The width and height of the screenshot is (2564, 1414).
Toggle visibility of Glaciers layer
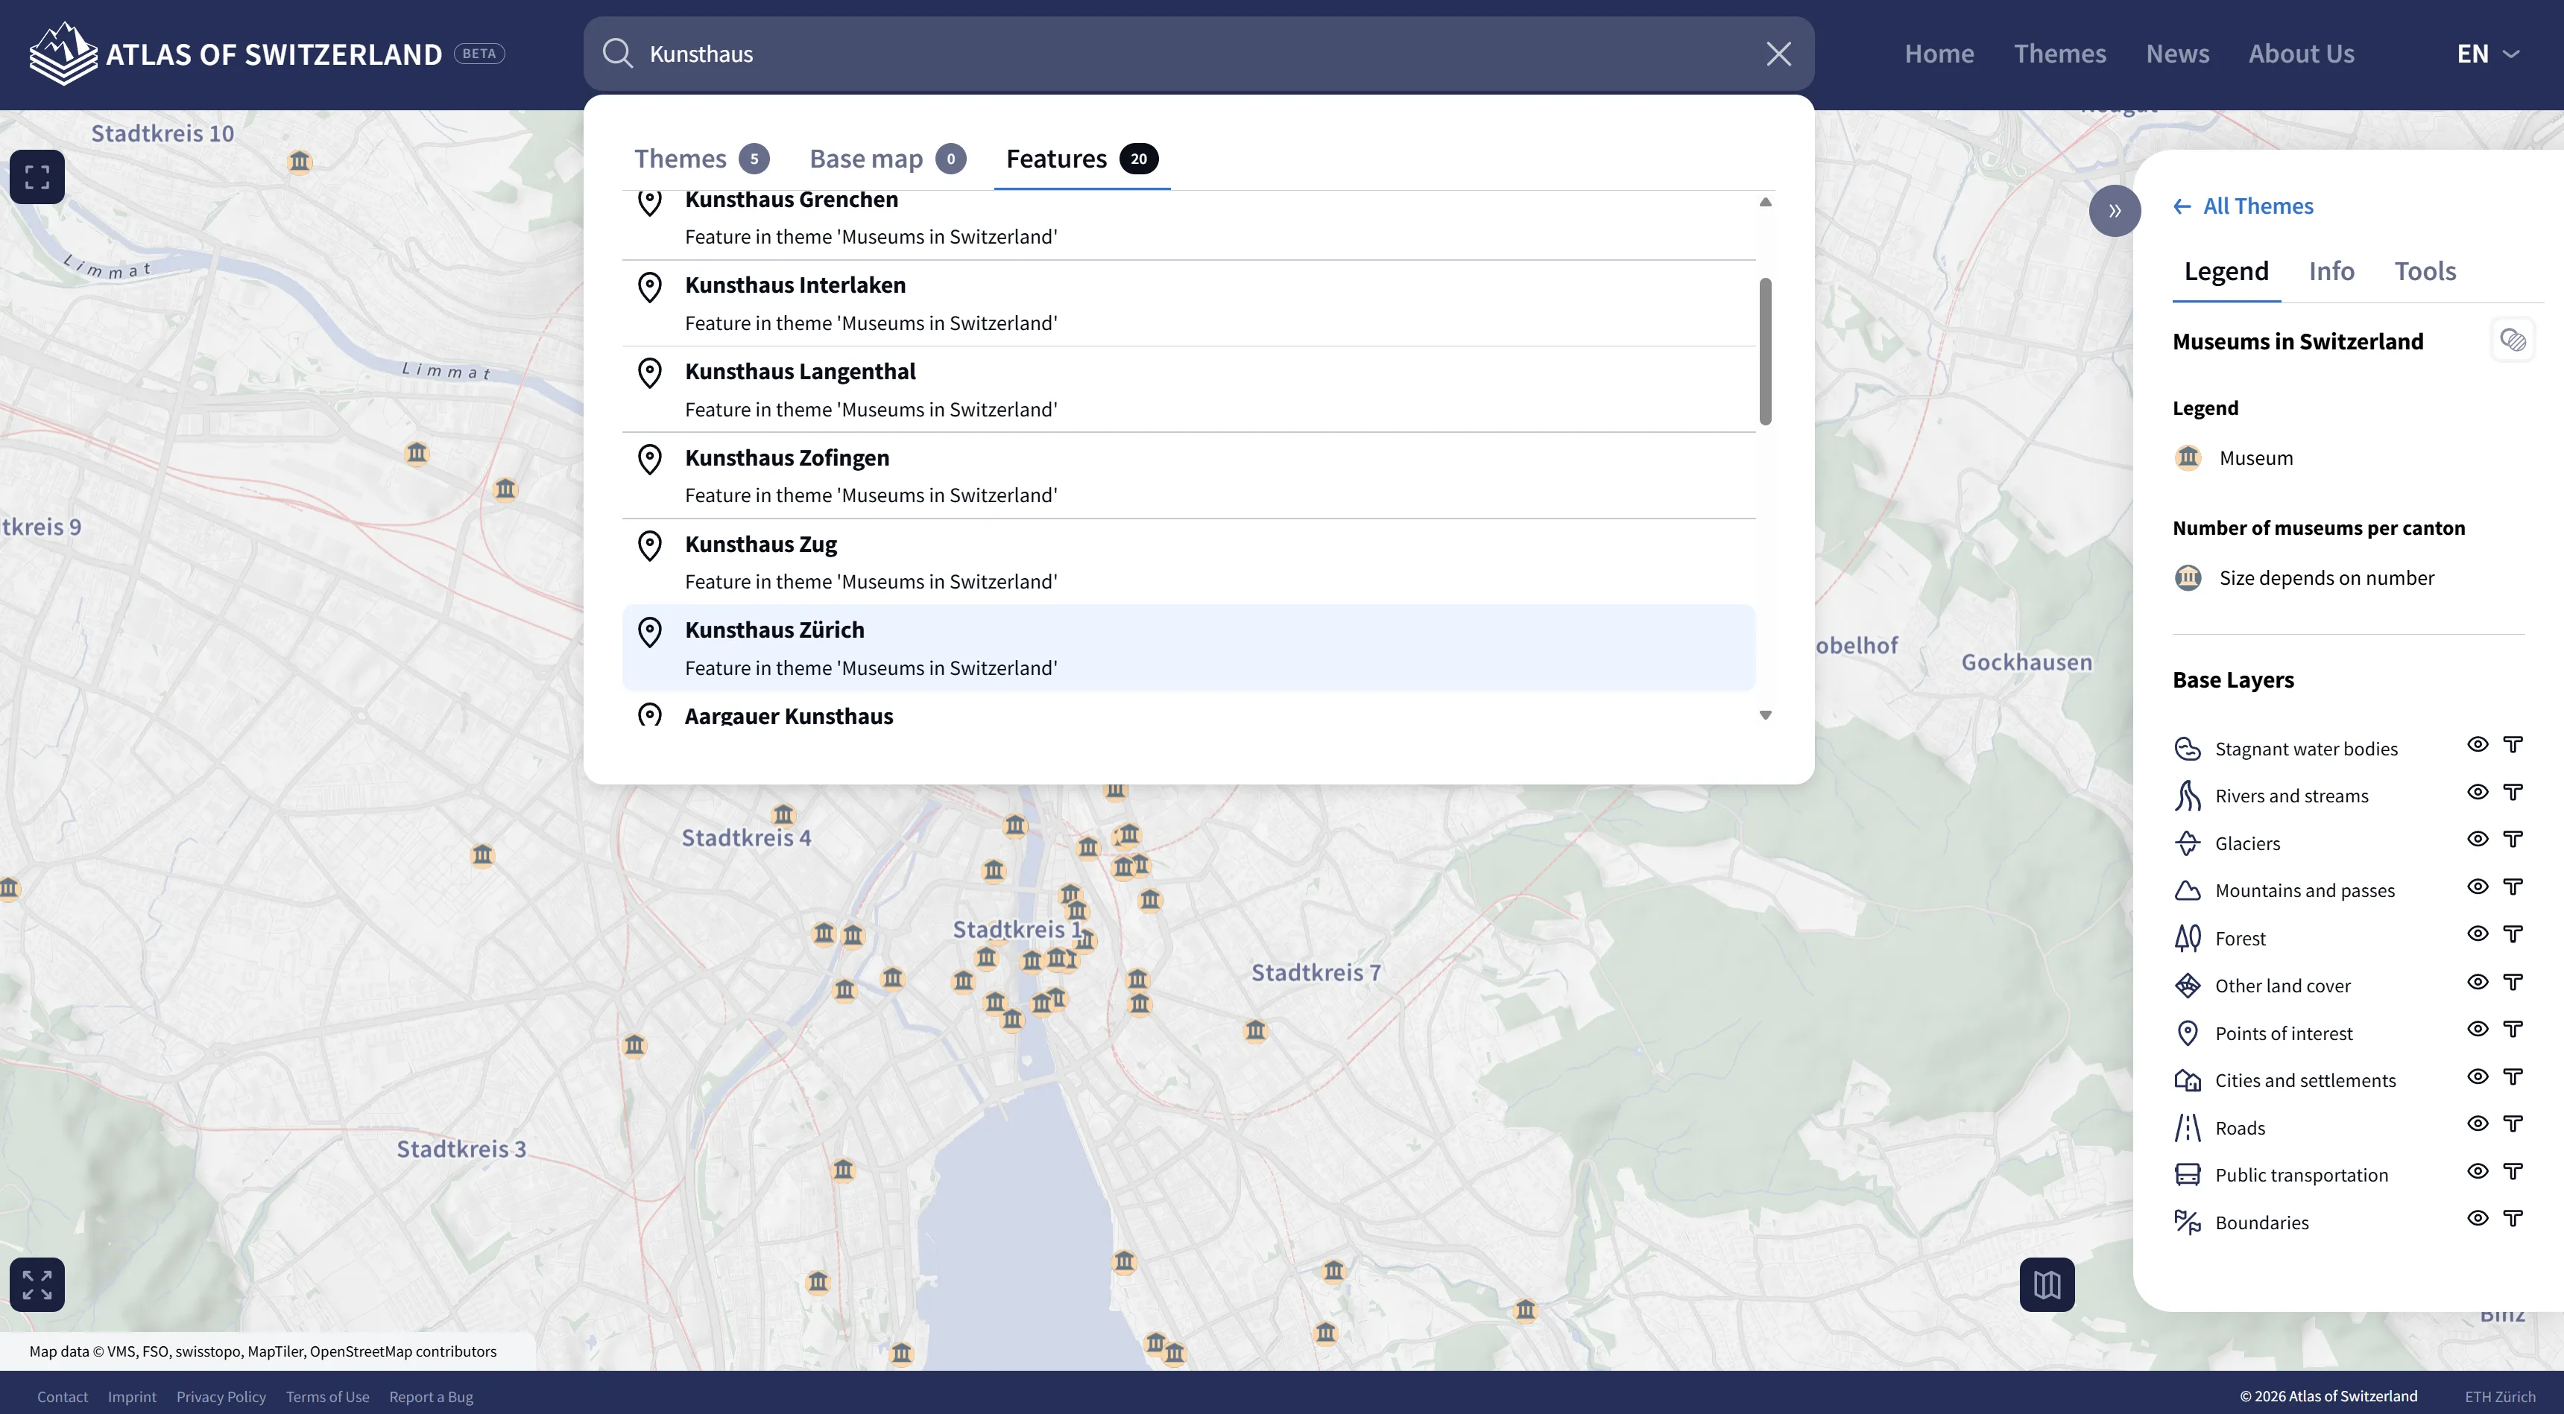pos(2478,839)
